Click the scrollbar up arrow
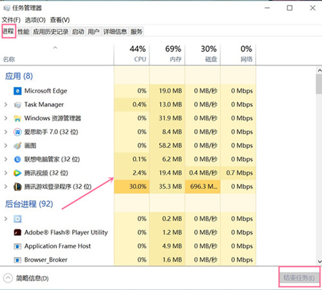 [x=319, y=70]
